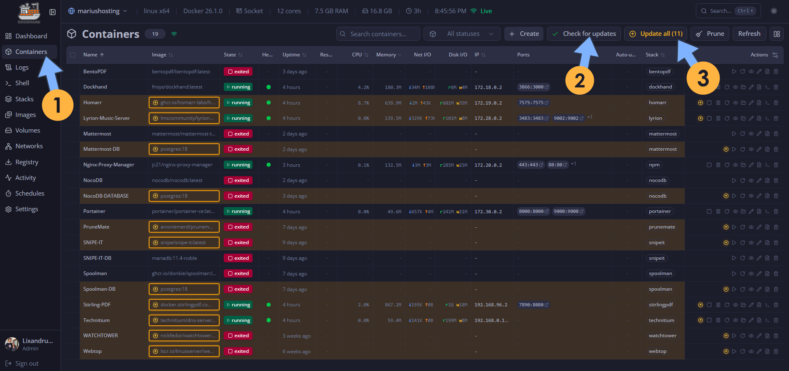The width and height of the screenshot is (789, 371).
Task: Delete the Webtop container
Action: coord(776,351)
